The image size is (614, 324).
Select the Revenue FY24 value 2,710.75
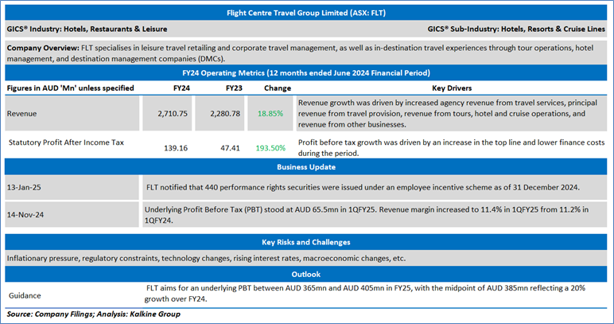point(173,114)
